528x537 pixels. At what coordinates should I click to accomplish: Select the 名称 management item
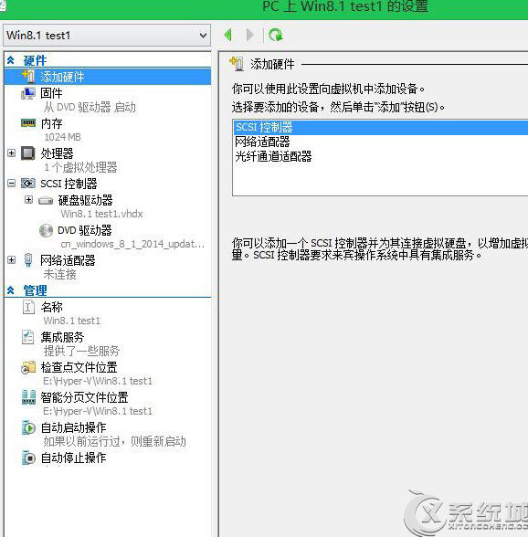click(x=51, y=307)
